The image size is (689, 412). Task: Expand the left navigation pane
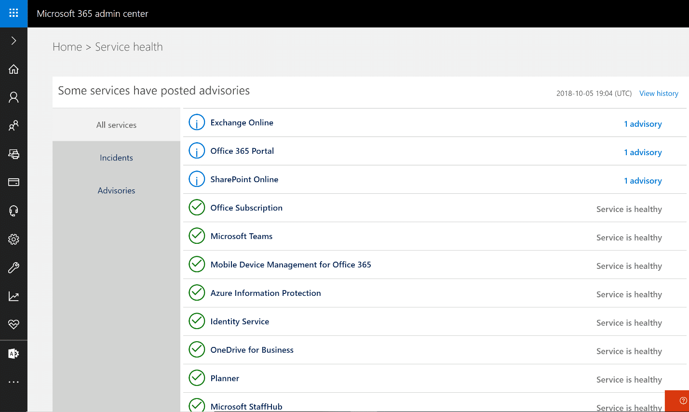14,41
